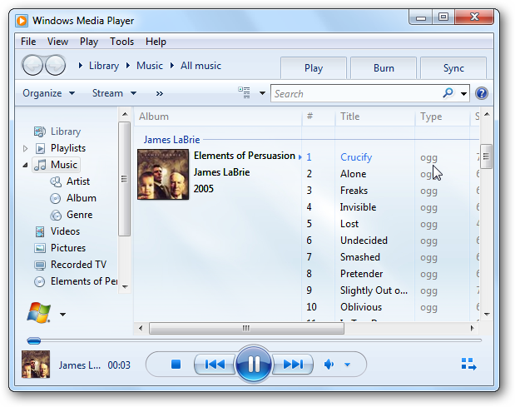Image resolution: width=515 pixels, height=407 pixels.
Task: Click the Windows Media Player title icon
Action: (x=22, y=21)
